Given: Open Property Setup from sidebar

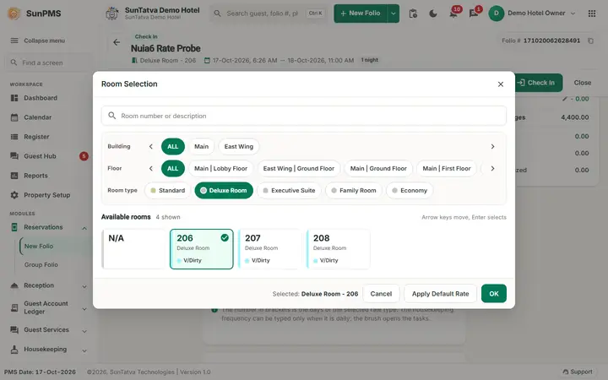Looking at the screenshot, I should [x=47, y=195].
